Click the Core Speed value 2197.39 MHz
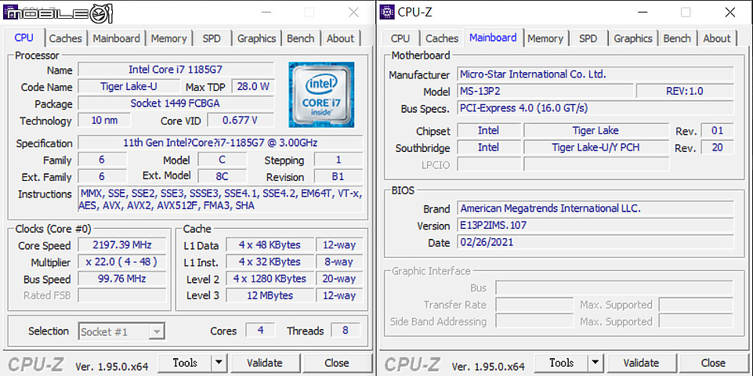Viewport: 753px width, 376px height. click(122, 245)
